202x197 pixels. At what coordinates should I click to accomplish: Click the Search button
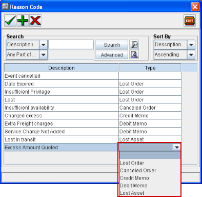[x=112, y=45]
